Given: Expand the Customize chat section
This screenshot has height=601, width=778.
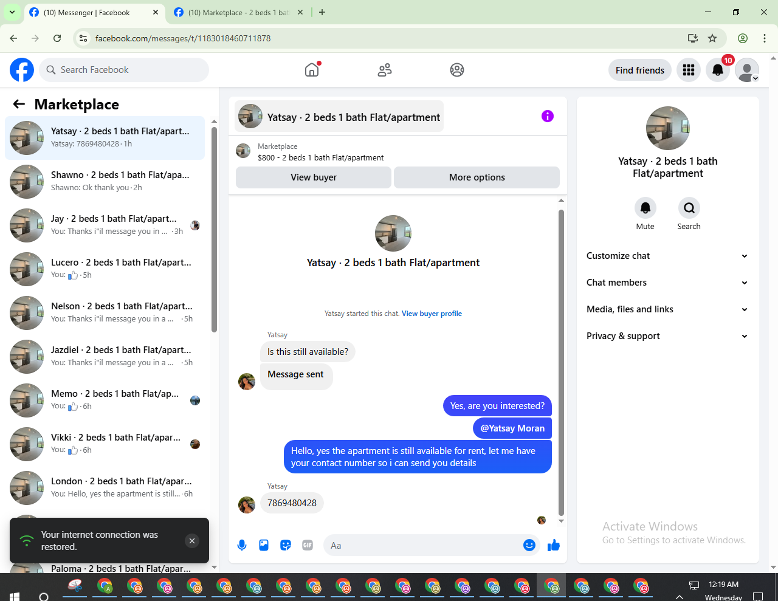Looking at the screenshot, I should 667,256.
